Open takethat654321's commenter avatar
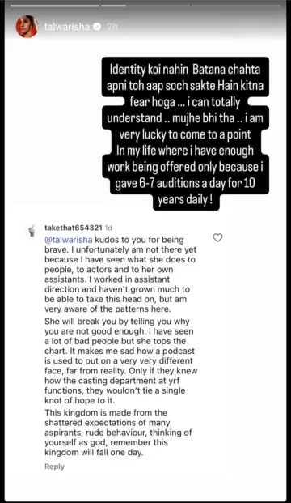This screenshot has height=503, width=291. [x=32, y=231]
